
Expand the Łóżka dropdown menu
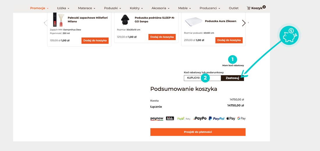point(63,8)
